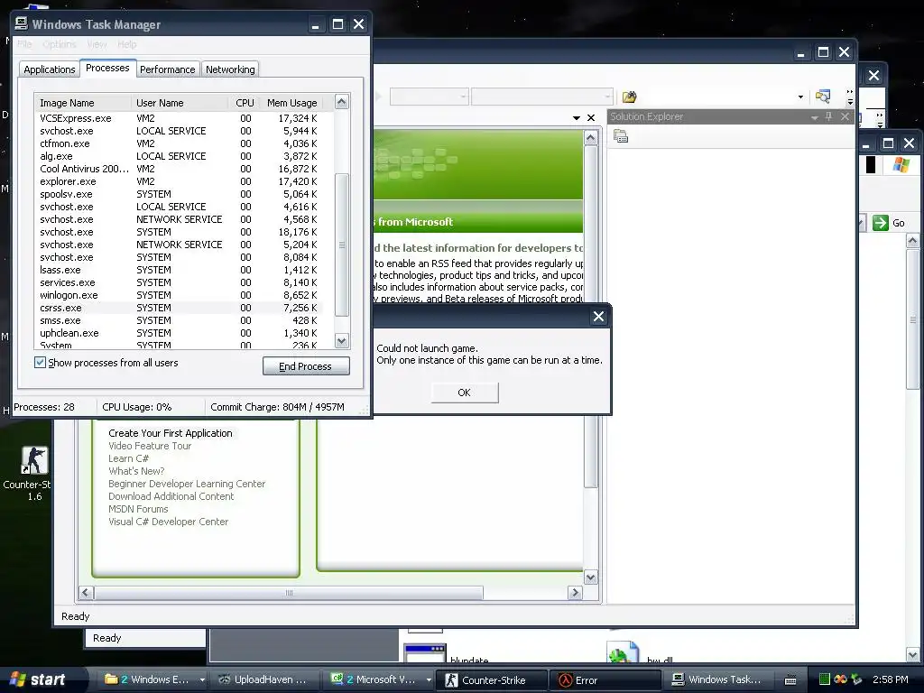
Task: Click the process list scroll-down arrow
Action: click(x=342, y=340)
